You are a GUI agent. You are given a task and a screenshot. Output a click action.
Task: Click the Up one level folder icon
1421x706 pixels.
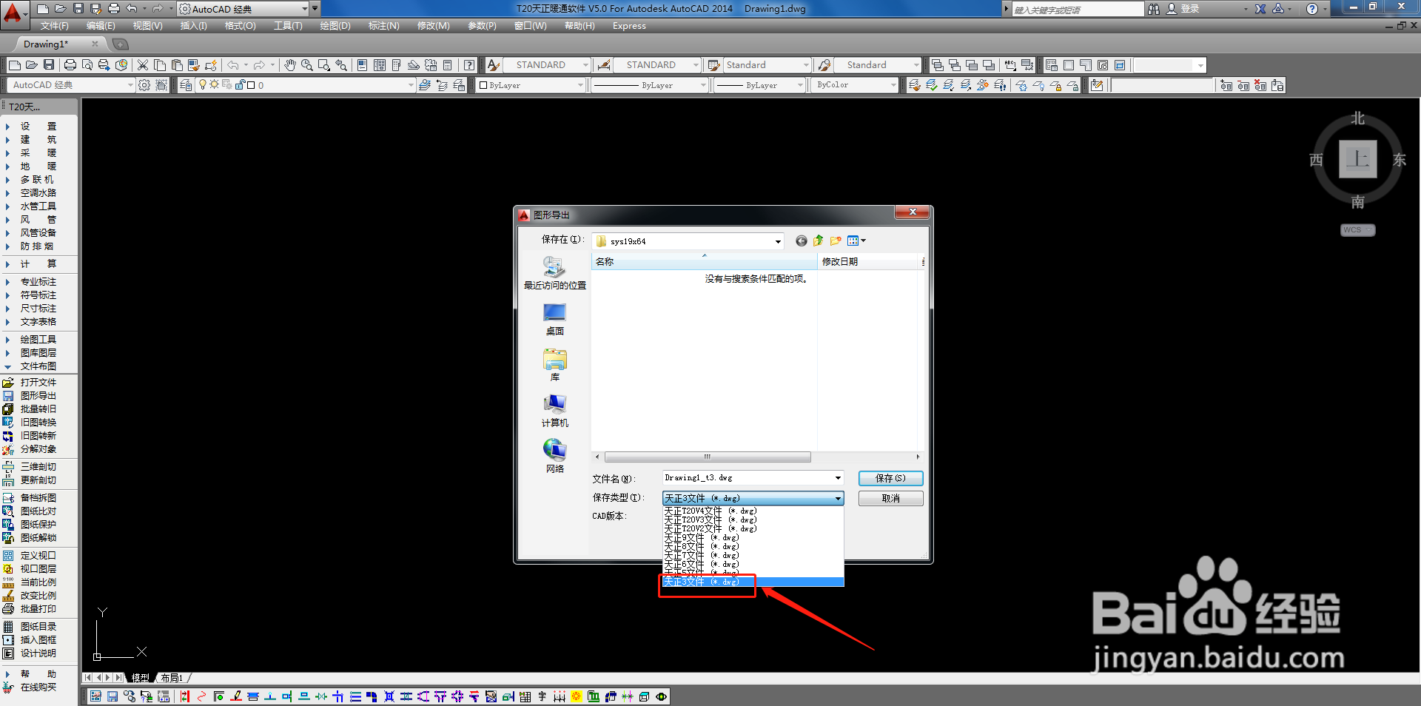tap(819, 241)
